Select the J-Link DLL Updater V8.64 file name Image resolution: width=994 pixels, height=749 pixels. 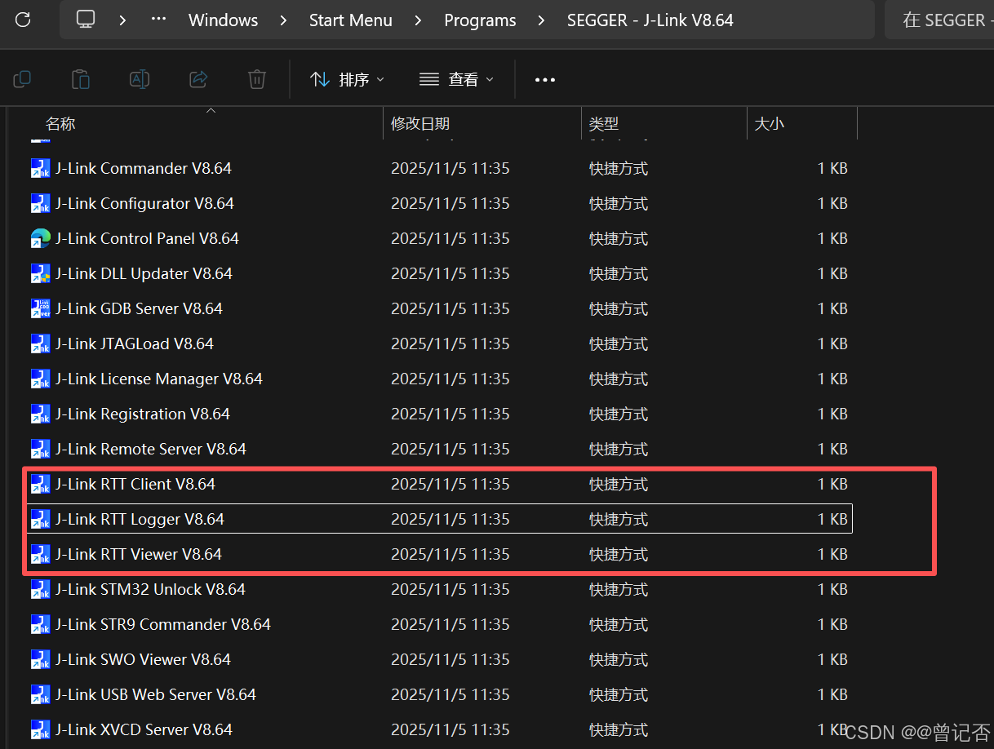144,274
